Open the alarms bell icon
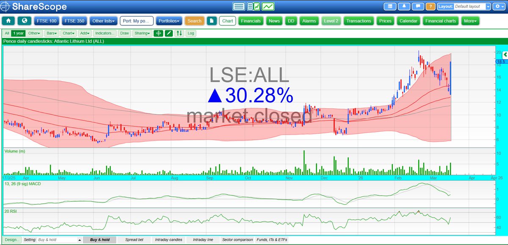508x245 pixels. [404, 6]
